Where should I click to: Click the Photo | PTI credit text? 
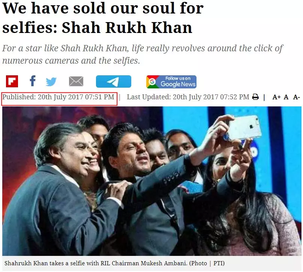pos(207,263)
